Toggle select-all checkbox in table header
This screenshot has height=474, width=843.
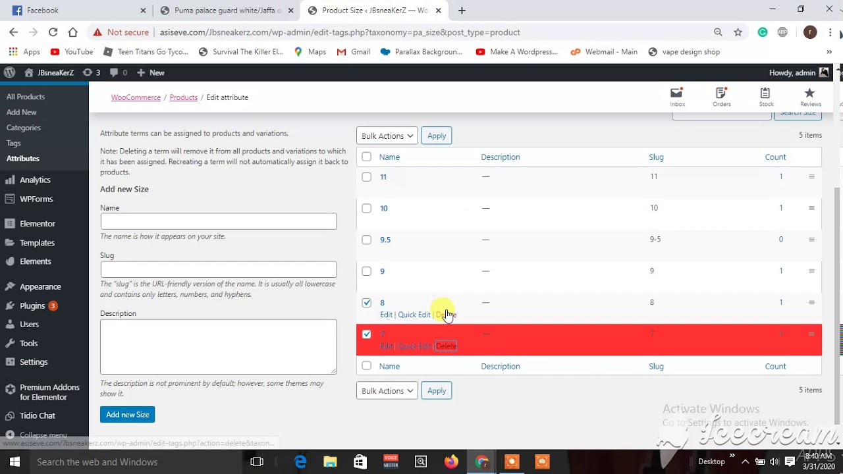click(x=367, y=157)
